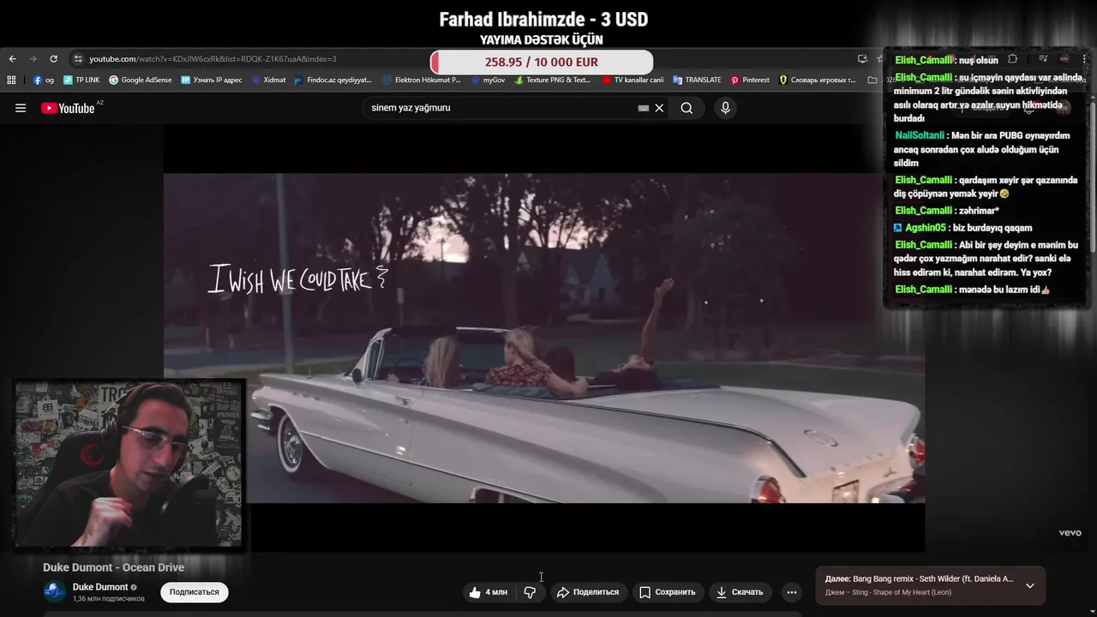The width and height of the screenshot is (1097, 617).
Task: Click NailSoltanli's chat username
Action: pos(920,135)
